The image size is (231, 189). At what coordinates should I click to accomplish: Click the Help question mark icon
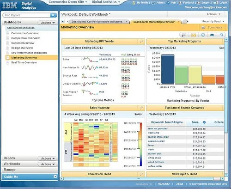point(168,3)
